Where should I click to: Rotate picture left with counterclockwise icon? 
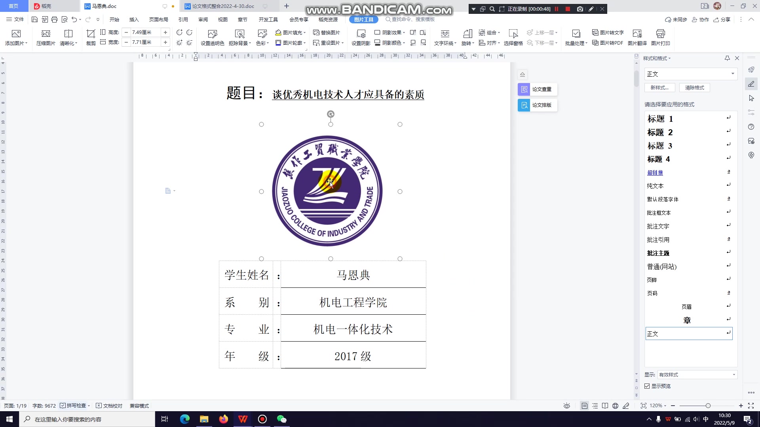[179, 32]
